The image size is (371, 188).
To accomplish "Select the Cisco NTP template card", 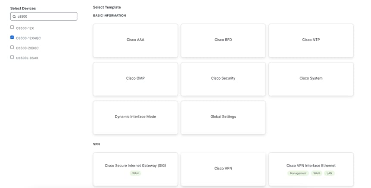I will pyautogui.click(x=311, y=40).
